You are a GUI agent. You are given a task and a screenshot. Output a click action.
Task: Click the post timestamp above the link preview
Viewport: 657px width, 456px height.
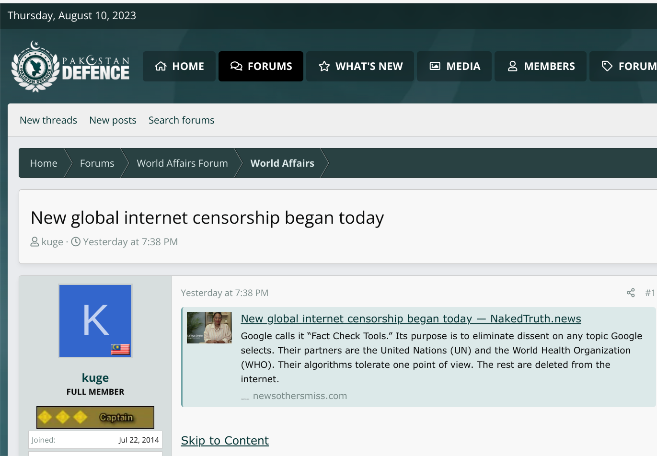pyautogui.click(x=225, y=293)
